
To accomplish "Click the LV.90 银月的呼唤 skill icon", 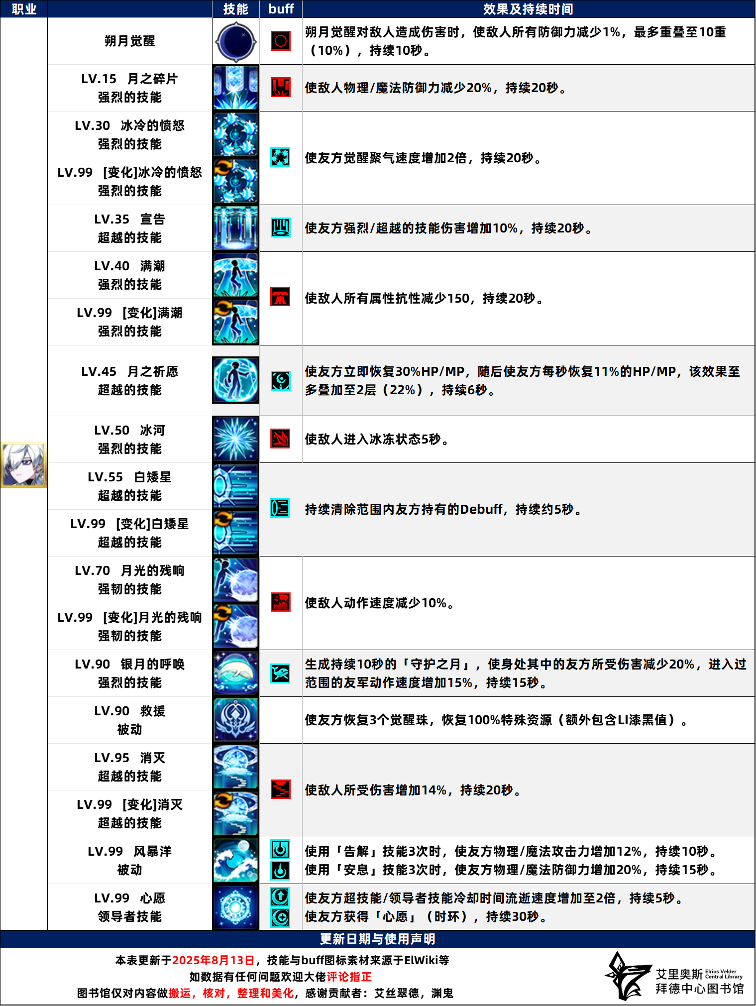I will [235, 673].
